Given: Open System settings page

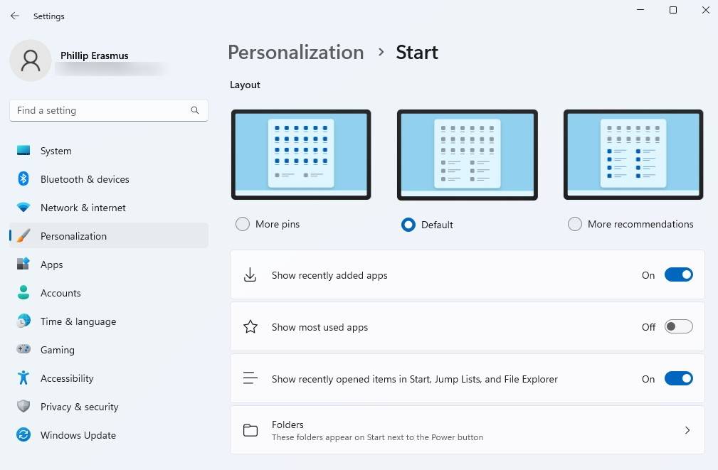Looking at the screenshot, I should click(109, 151).
